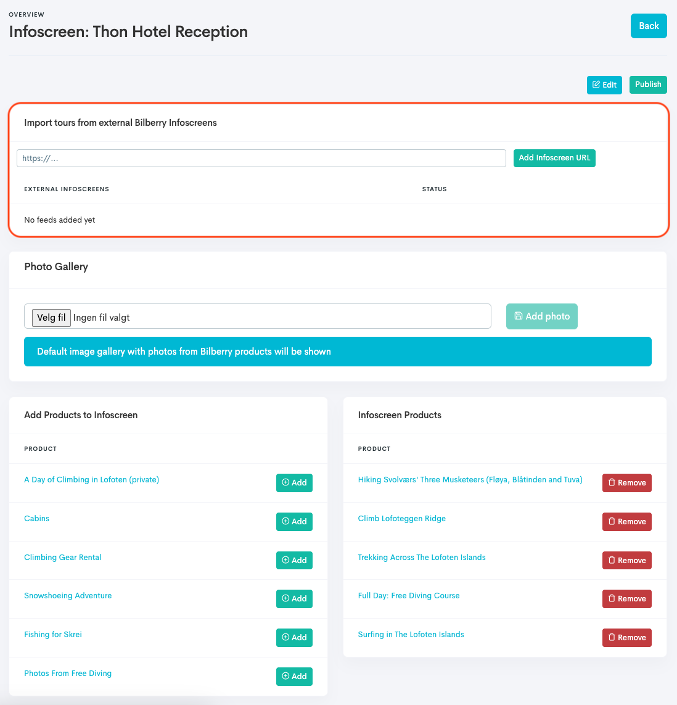The image size is (677, 705).
Task: Click Add Infoscreen URL button
Action: pyautogui.click(x=554, y=158)
